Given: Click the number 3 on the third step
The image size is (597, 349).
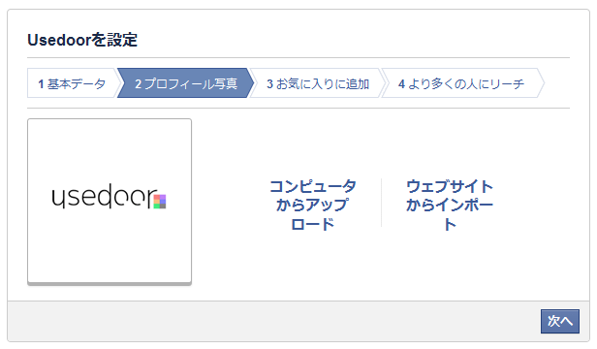Looking at the screenshot, I should coord(269,83).
